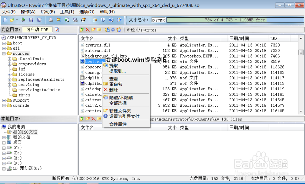
Task: Choose 设置为引导文件 in the context menu
Action: [x=126, y=116]
